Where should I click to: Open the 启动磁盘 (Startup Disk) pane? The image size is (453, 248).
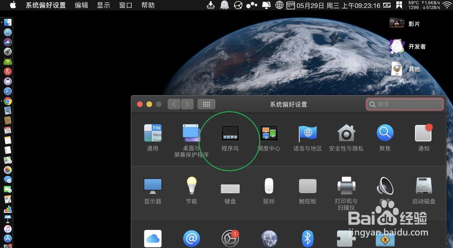[424, 191]
